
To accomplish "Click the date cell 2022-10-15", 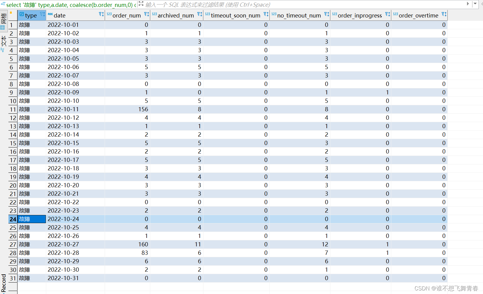I will tap(75, 143).
